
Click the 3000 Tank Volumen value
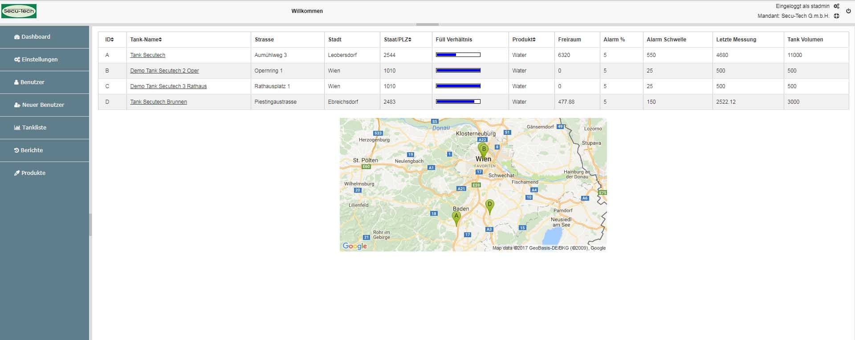pyautogui.click(x=793, y=102)
